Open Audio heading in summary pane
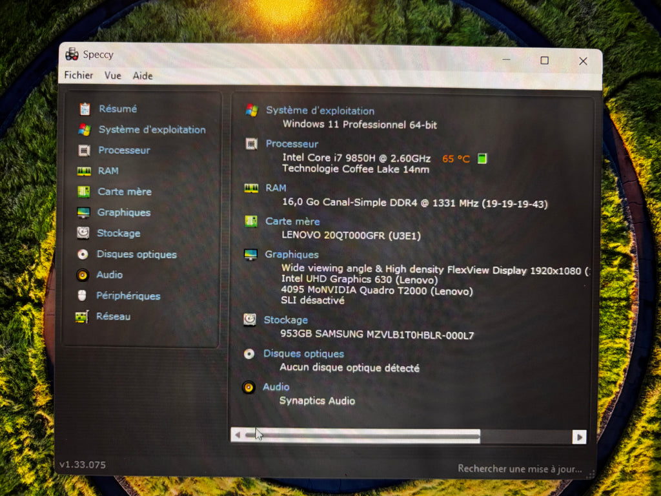This screenshot has height=496, width=661. tap(276, 387)
